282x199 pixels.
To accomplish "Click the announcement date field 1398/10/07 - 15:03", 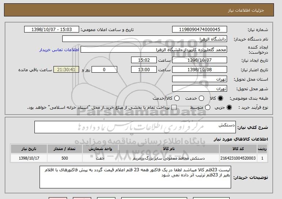I will [x=52, y=30].
